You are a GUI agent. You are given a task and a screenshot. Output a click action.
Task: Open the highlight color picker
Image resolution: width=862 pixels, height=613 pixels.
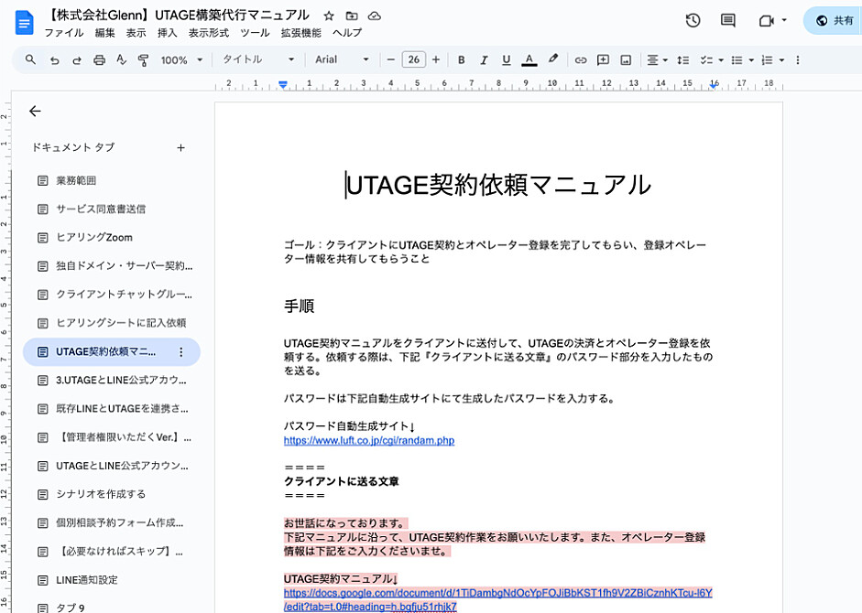tap(553, 59)
